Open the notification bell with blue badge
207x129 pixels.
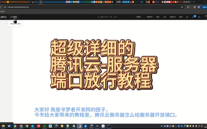(194, 17)
